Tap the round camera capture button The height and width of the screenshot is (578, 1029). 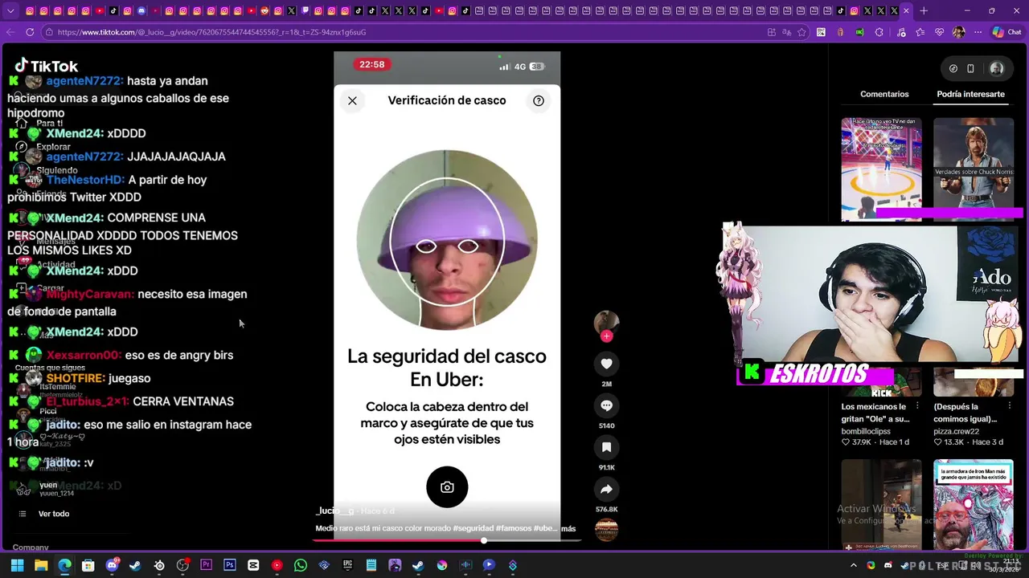[x=447, y=486]
